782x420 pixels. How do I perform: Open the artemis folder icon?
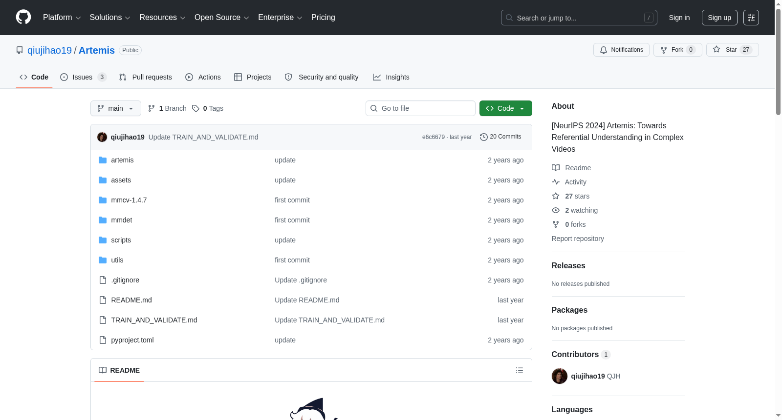pyautogui.click(x=103, y=160)
